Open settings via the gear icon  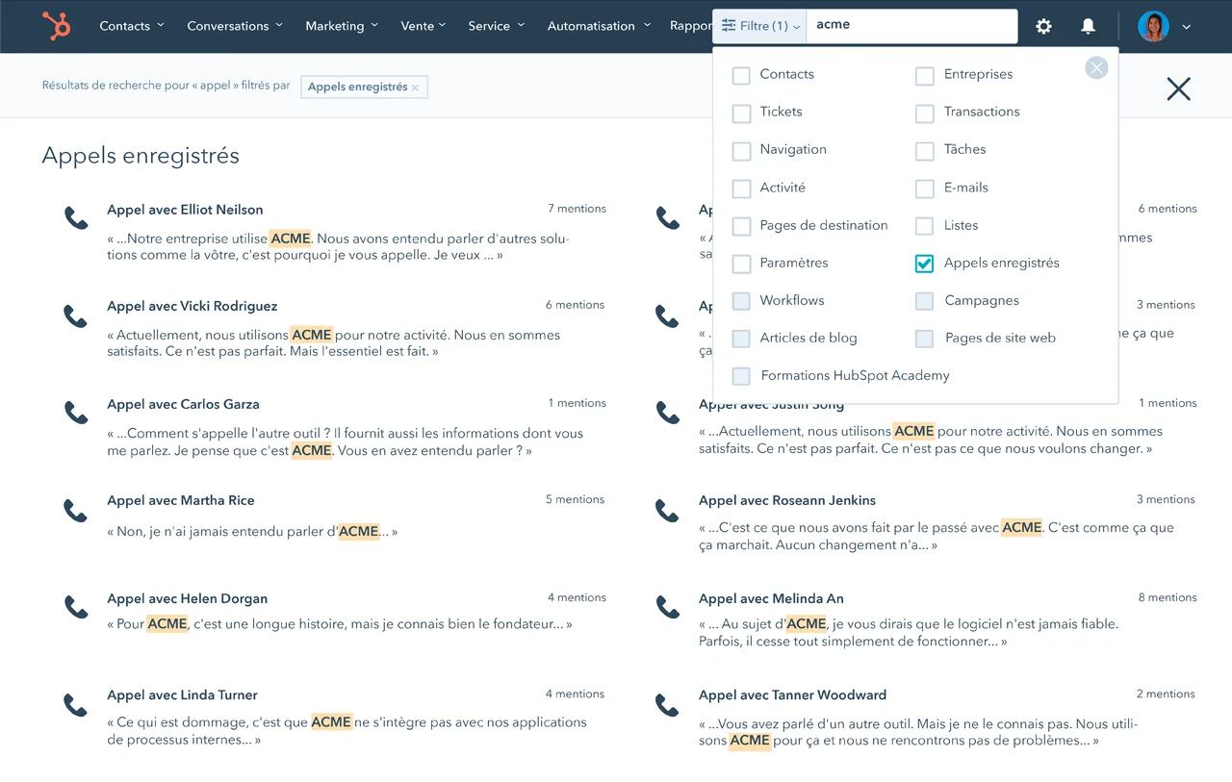click(1043, 26)
